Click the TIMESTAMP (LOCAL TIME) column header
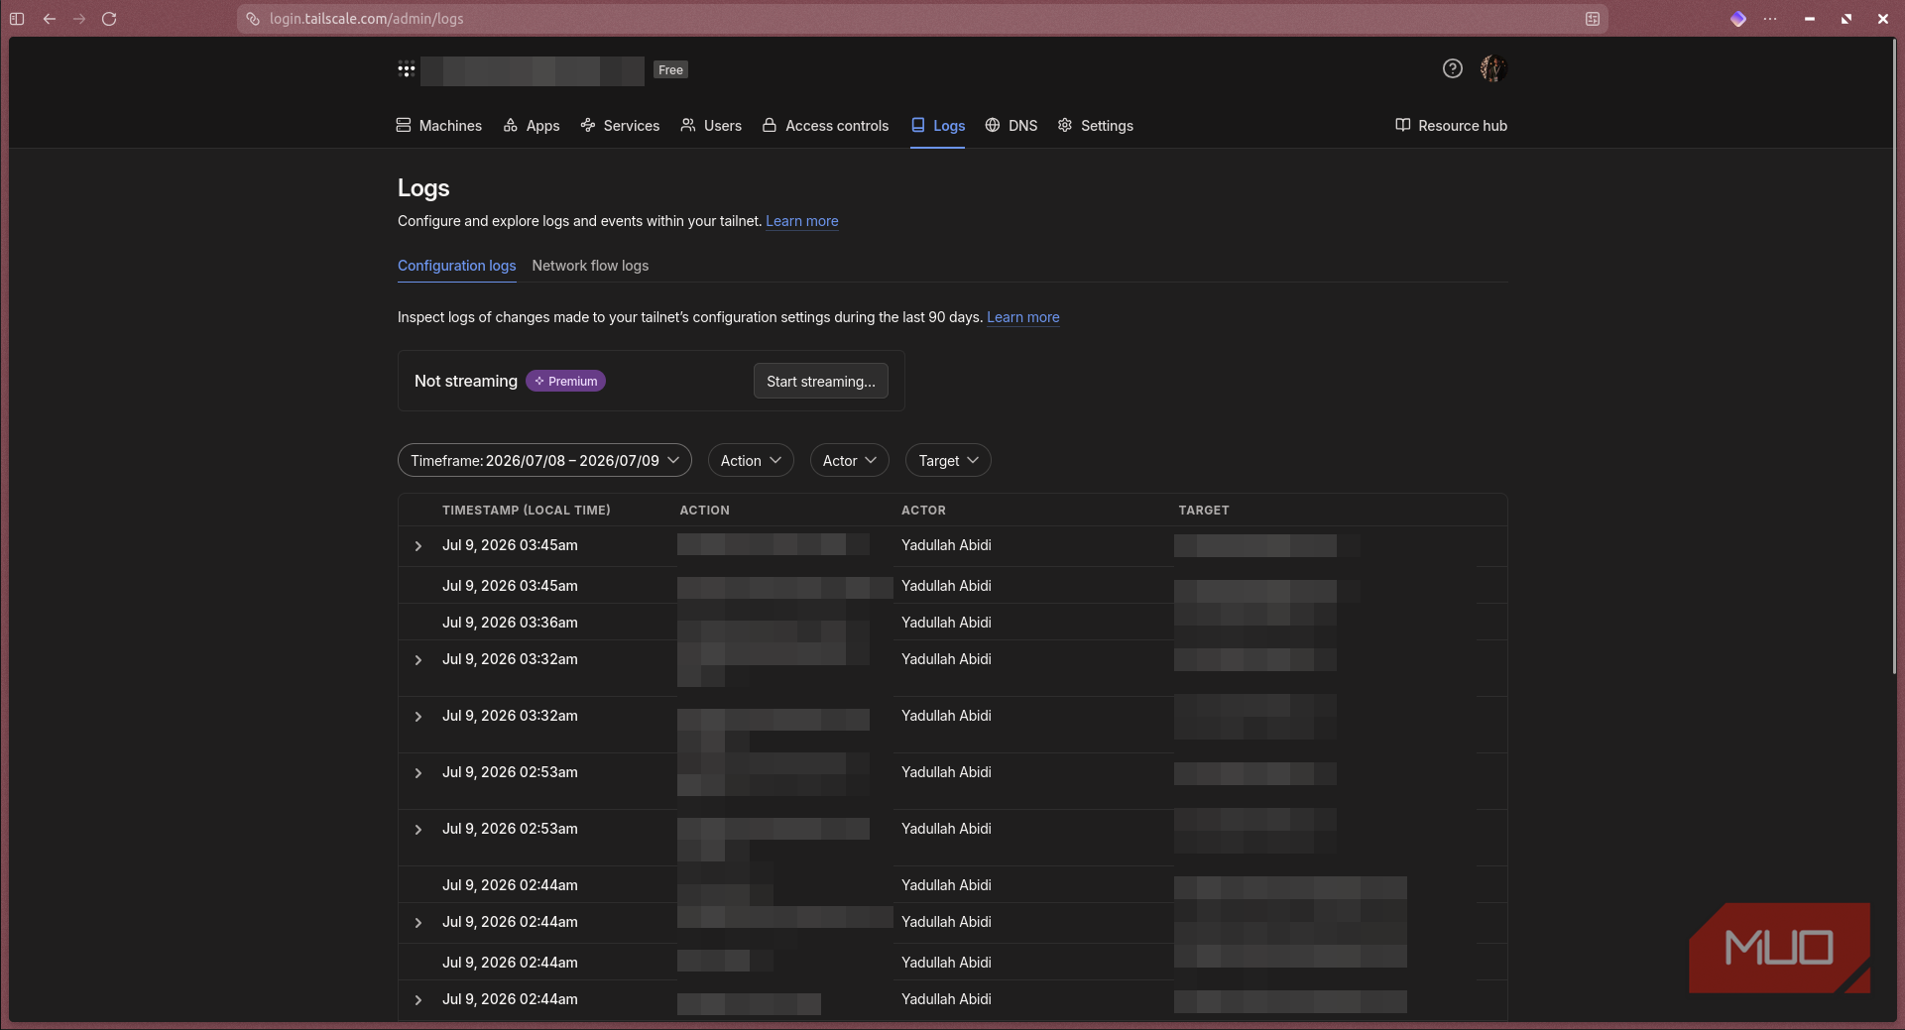Image resolution: width=1905 pixels, height=1030 pixels. coord(526,511)
